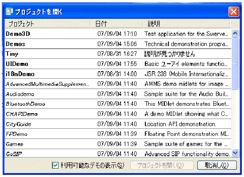The width and height of the screenshot is (244, 177).
Task: Close the プロジェクトを開く dialog
Action: [x=234, y=12]
